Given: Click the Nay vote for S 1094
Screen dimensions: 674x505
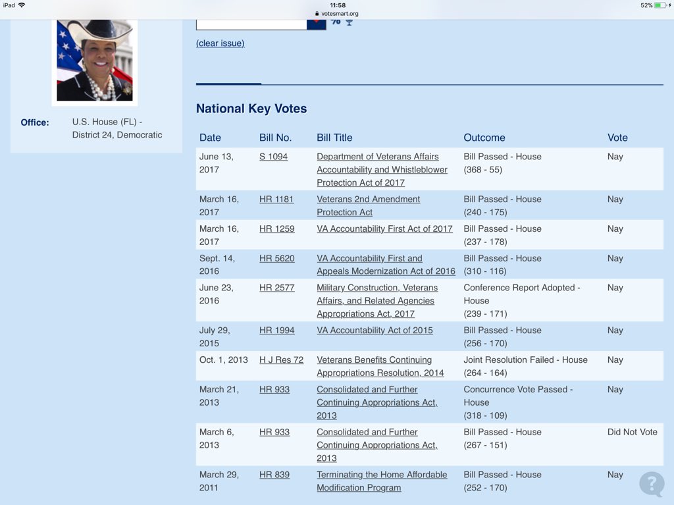Looking at the screenshot, I should click(x=615, y=157).
